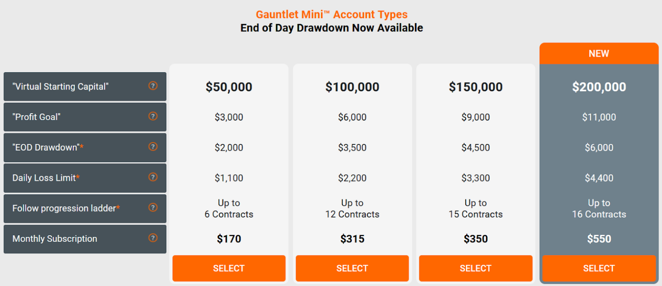Choose SELECT under the $150,000 account

coord(476,268)
